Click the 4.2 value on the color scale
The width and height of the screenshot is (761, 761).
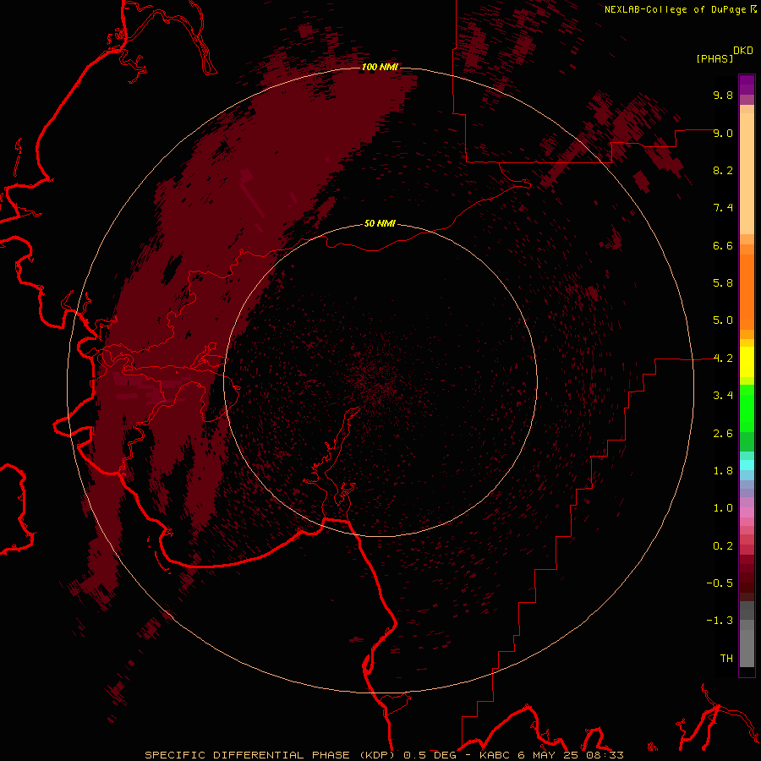[x=723, y=359]
